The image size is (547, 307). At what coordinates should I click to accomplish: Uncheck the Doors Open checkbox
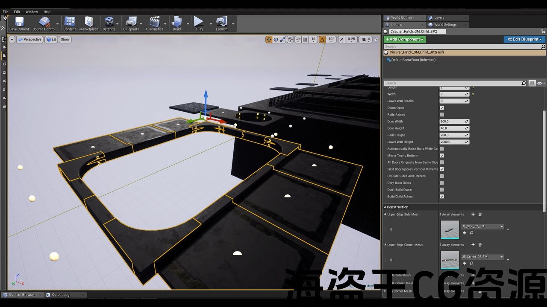[x=442, y=108]
